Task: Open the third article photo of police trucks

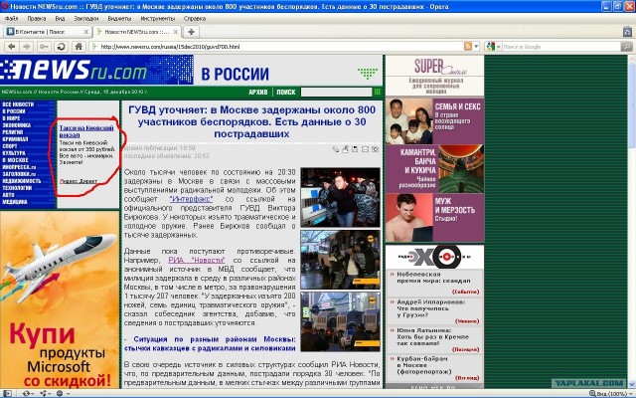Action: coord(340,321)
